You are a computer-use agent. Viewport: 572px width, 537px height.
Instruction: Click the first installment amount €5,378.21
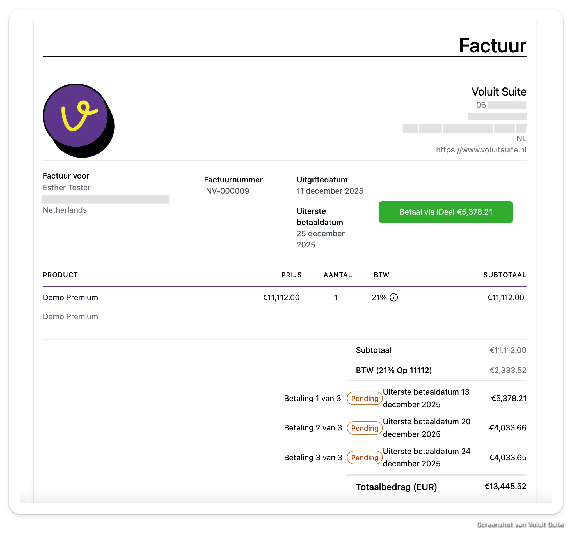508,398
